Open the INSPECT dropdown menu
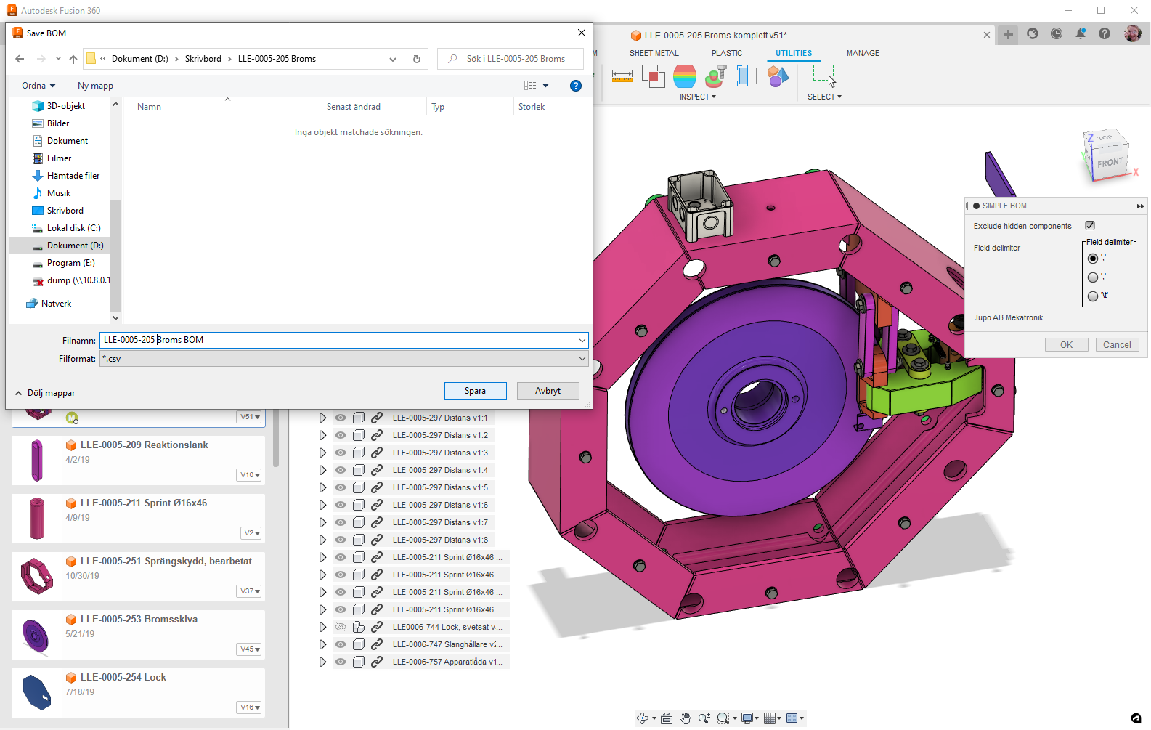 pos(697,97)
